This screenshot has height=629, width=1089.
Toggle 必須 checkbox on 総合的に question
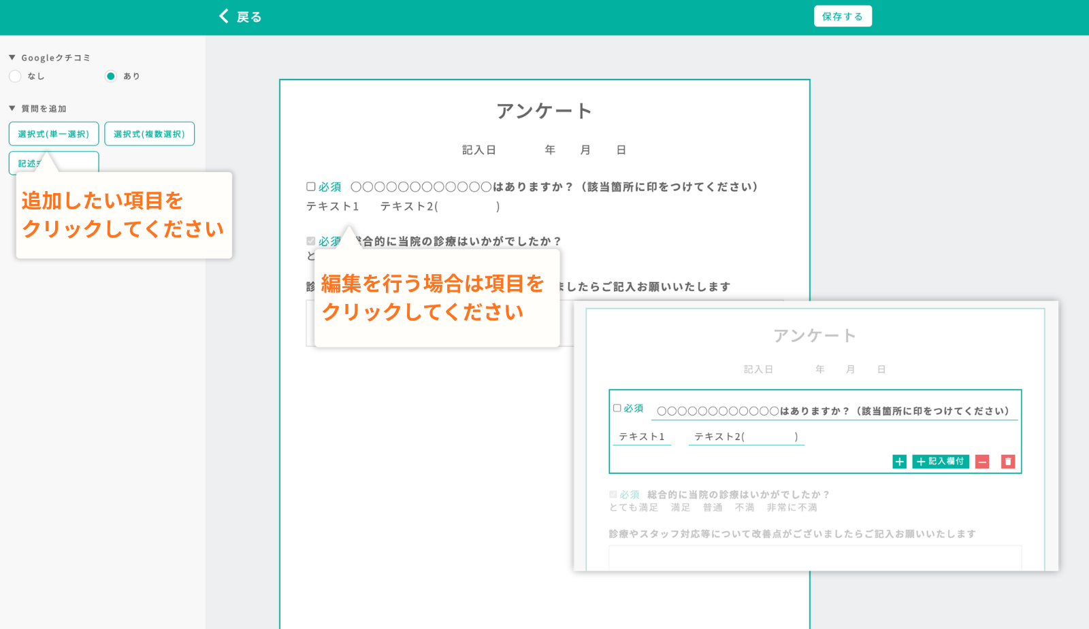(x=311, y=241)
